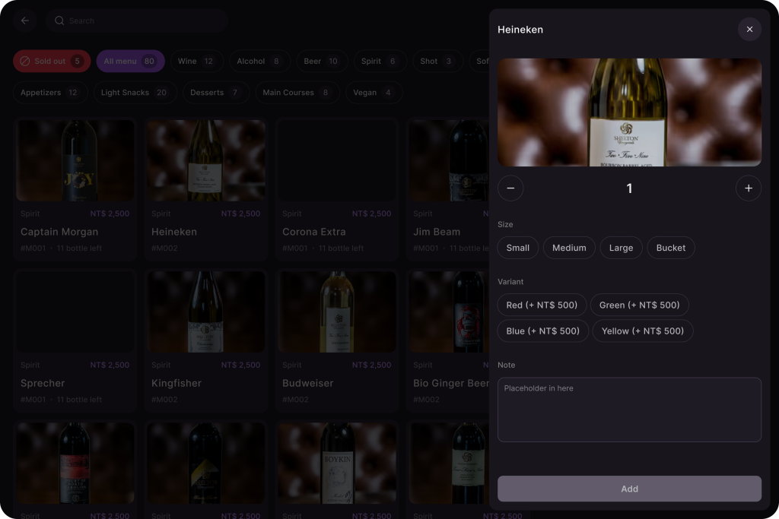Filter menu by Main Courses category

(x=297, y=92)
